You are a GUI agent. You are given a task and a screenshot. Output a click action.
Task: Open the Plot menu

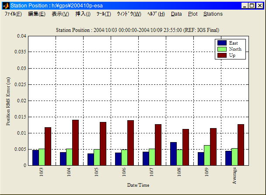pos(192,14)
